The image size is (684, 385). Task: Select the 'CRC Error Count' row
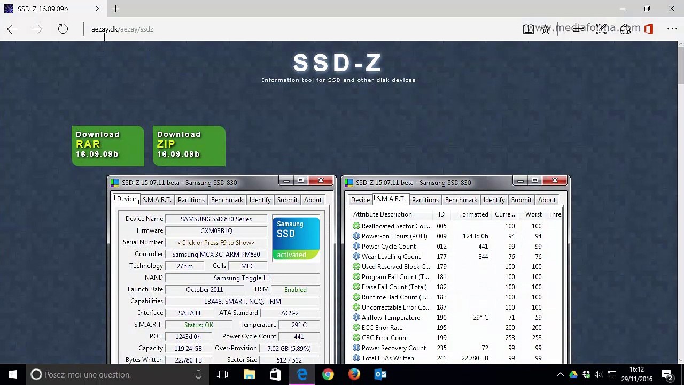coord(457,338)
